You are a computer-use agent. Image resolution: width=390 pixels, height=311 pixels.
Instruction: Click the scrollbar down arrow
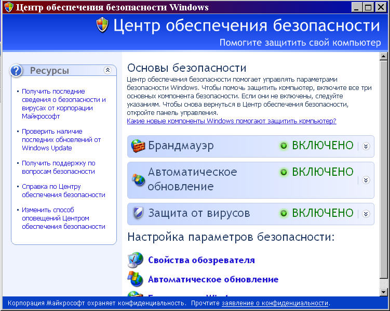point(383,292)
